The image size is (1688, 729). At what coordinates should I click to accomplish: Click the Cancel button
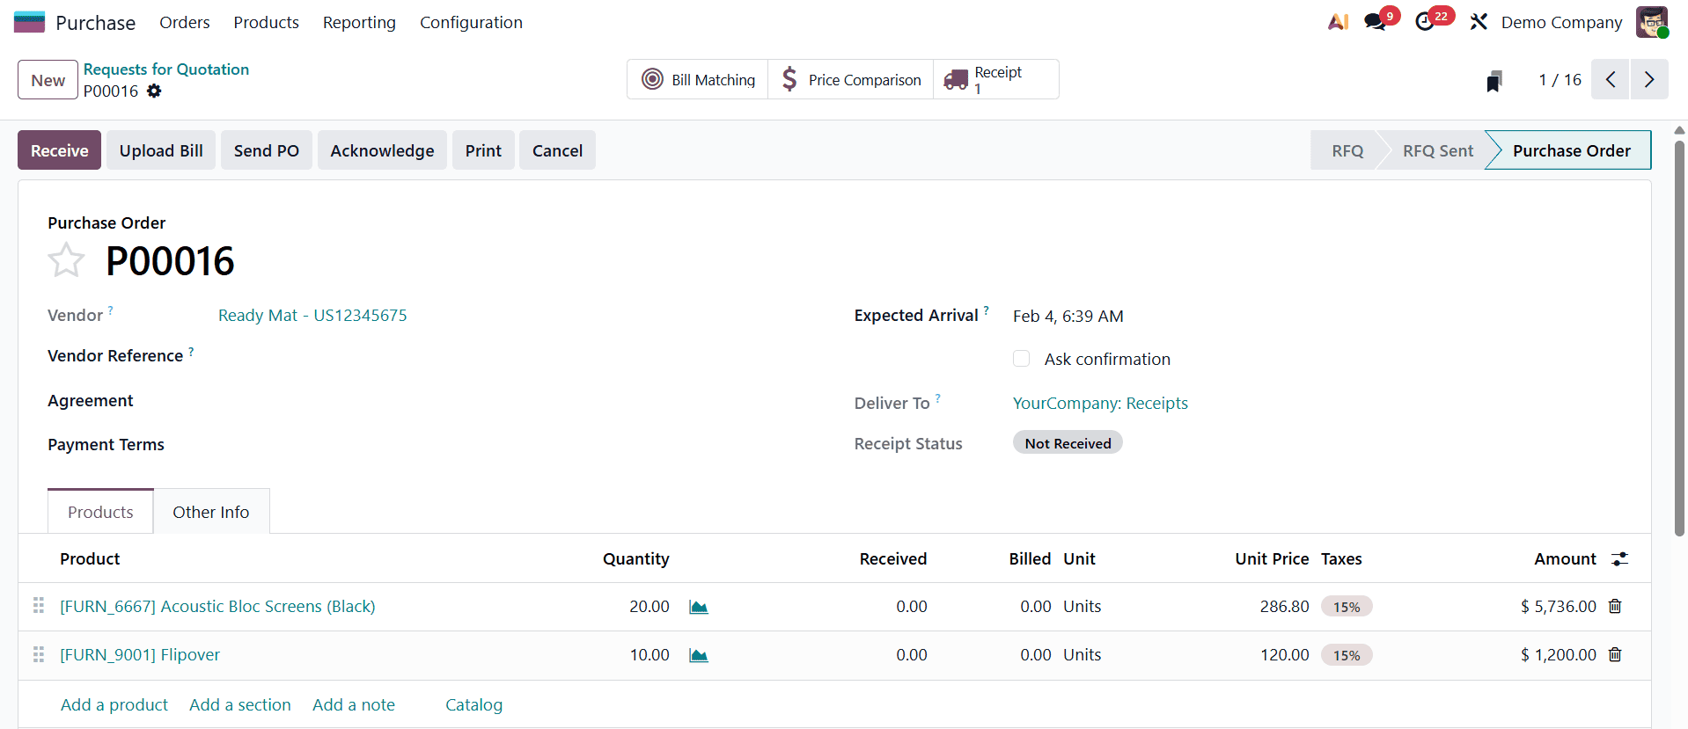[557, 150]
